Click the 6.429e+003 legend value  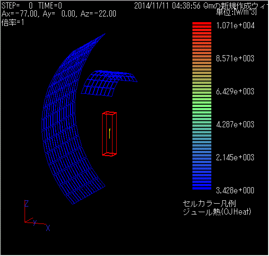click(x=235, y=91)
